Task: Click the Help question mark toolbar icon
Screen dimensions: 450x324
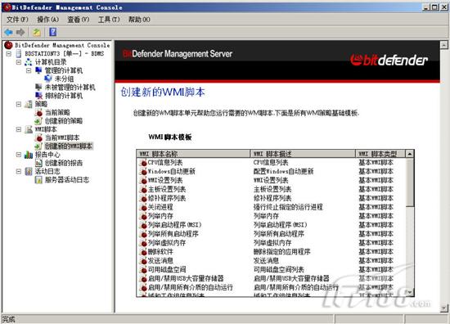Action: (53, 32)
